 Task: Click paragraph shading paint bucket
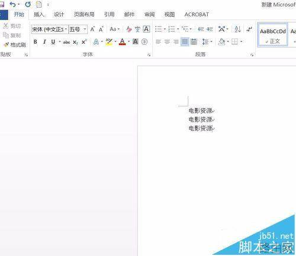[221, 42]
